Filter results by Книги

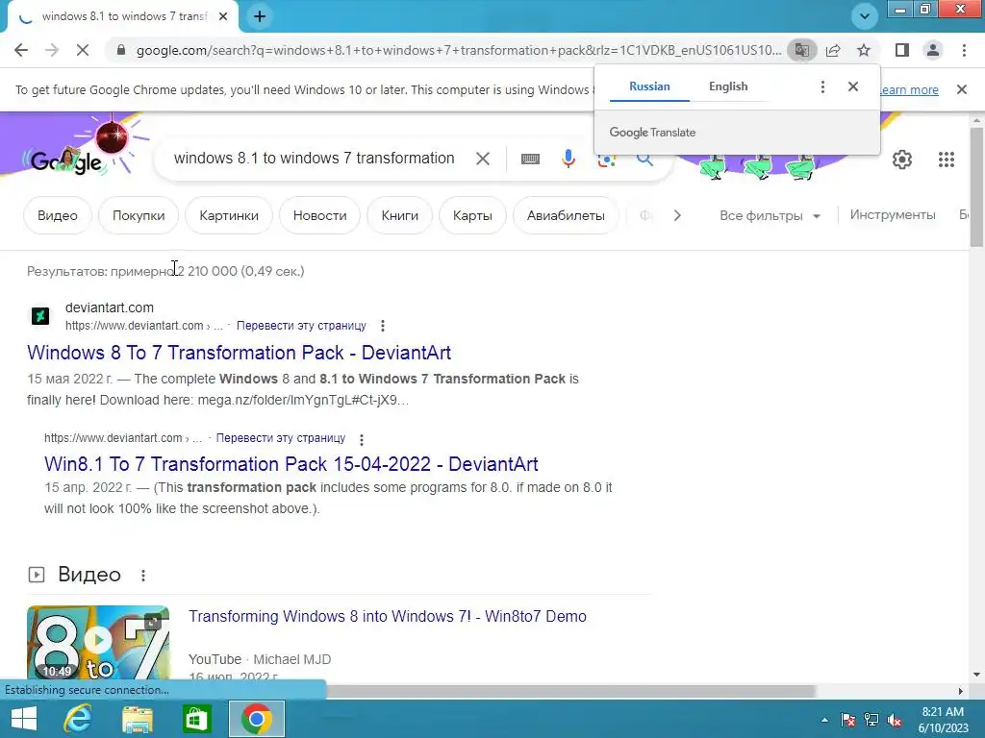point(399,215)
